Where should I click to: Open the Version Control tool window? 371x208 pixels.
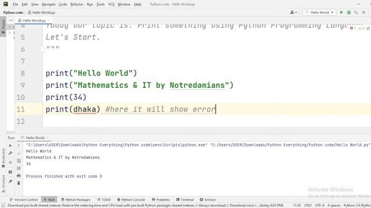(x=24, y=199)
